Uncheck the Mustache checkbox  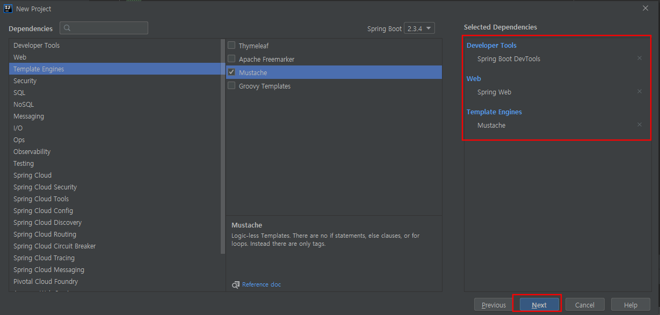tap(231, 72)
